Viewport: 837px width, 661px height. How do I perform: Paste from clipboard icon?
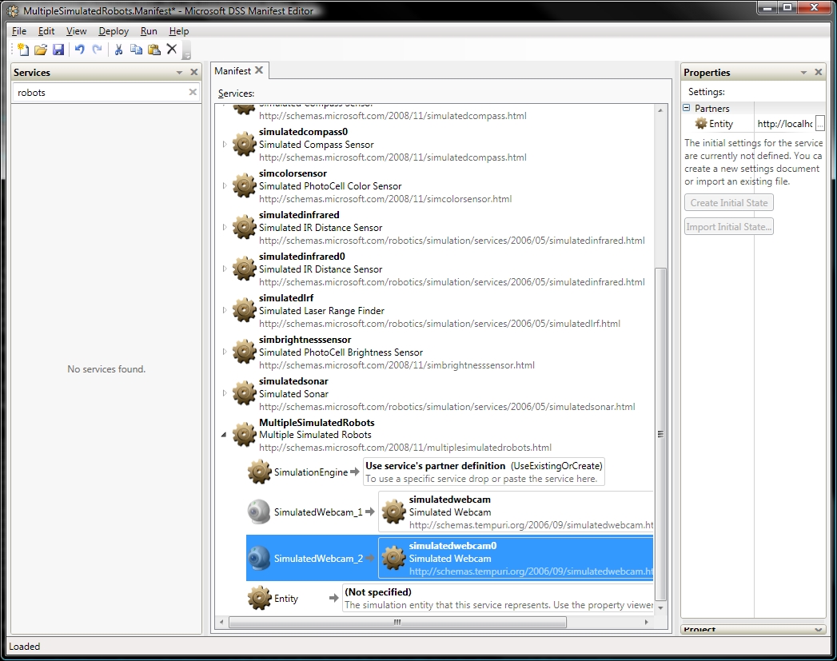154,50
